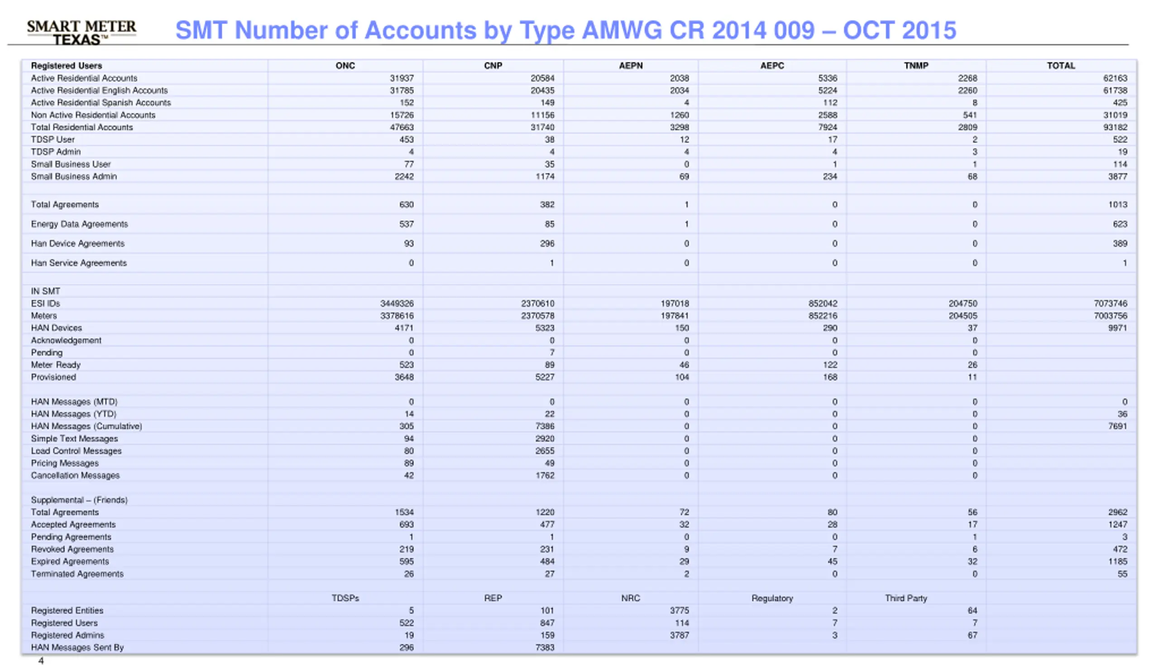Click the Small Business User label
The height and width of the screenshot is (668, 1159).
71,164
